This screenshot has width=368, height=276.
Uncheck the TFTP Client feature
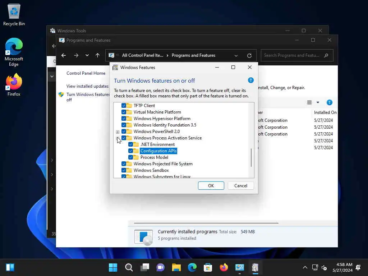(x=124, y=106)
